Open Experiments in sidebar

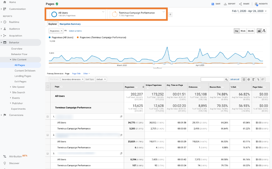18,109
